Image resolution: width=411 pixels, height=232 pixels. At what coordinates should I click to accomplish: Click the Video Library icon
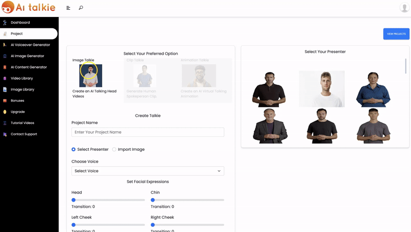click(x=5, y=78)
